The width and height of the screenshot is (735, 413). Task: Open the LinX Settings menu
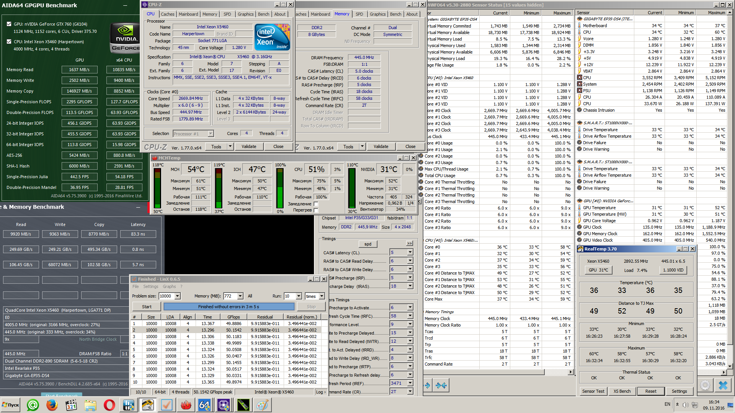point(150,286)
